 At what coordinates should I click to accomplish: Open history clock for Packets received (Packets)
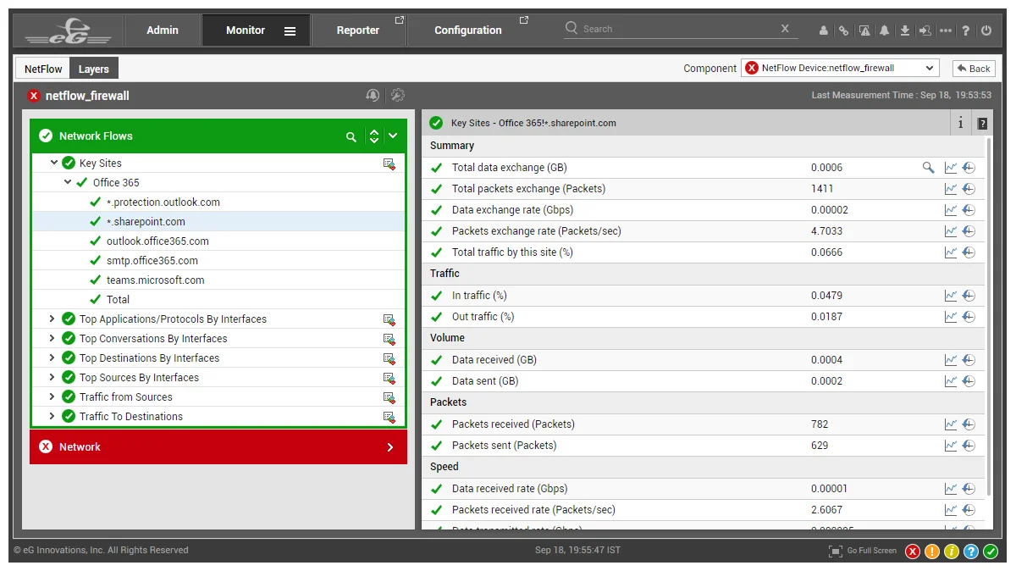[969, 424]
